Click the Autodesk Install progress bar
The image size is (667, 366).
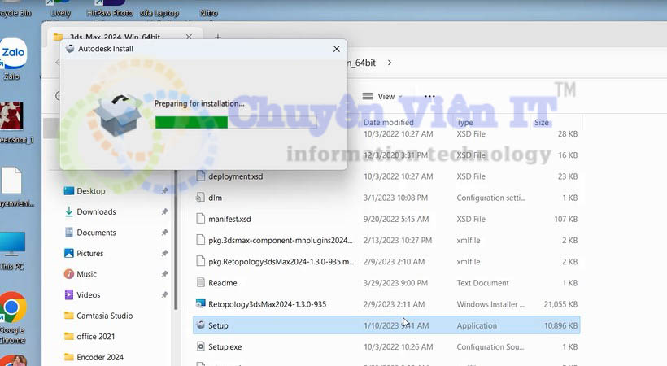[x=236, y=122]
